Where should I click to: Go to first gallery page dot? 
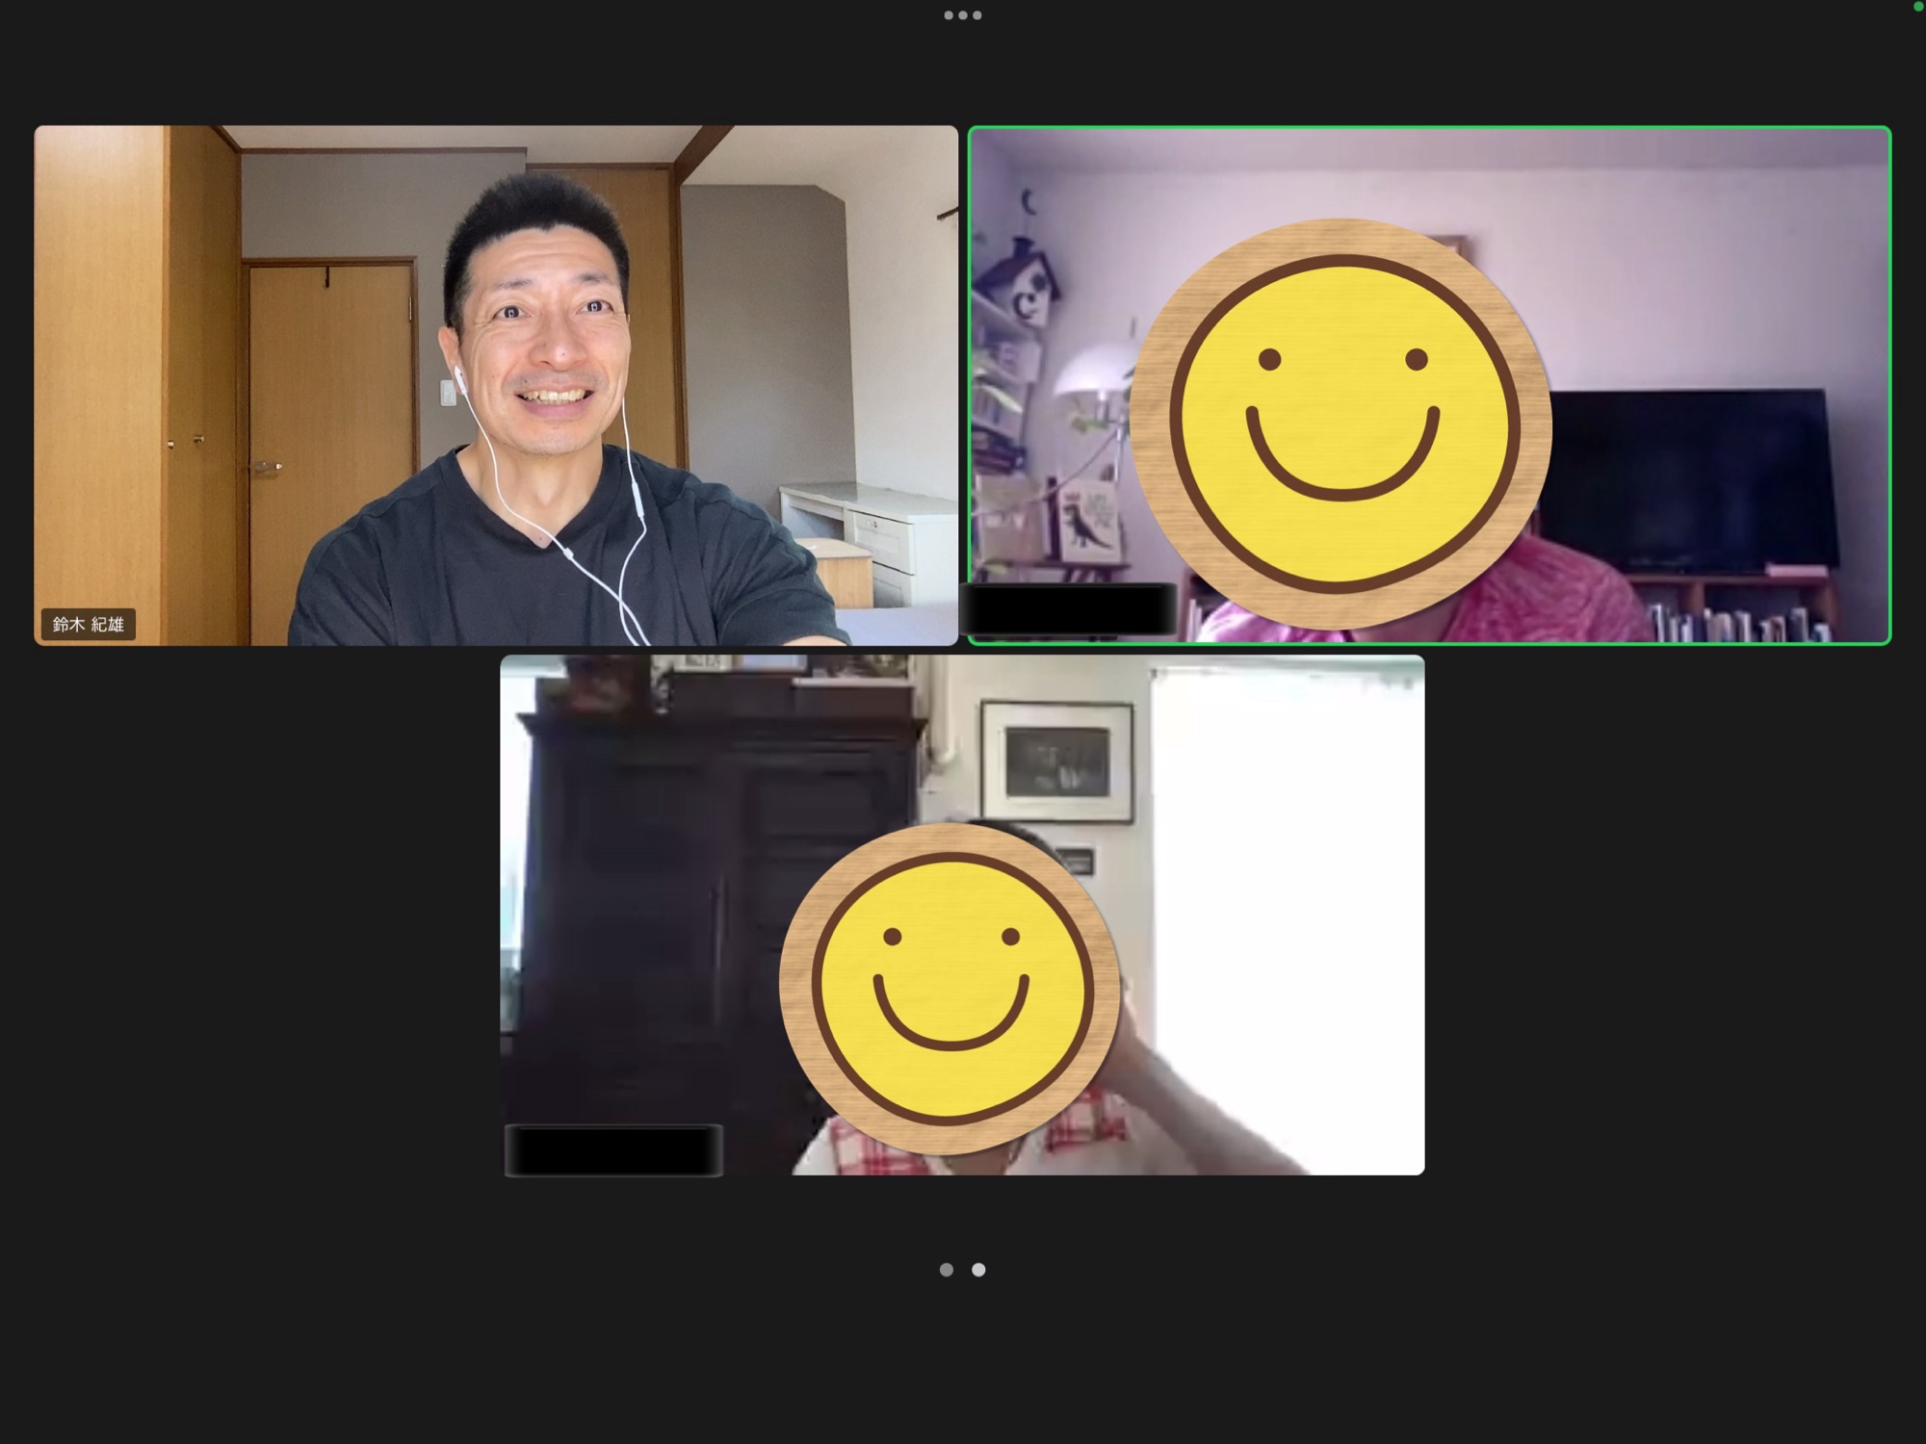(x=947, y=1270)
